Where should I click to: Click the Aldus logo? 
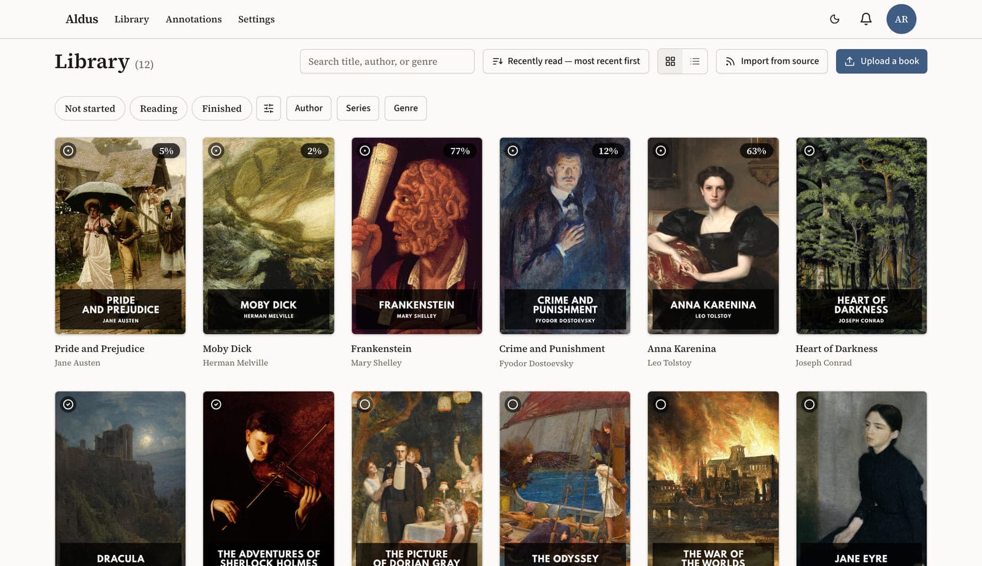(x=82, y=19)
